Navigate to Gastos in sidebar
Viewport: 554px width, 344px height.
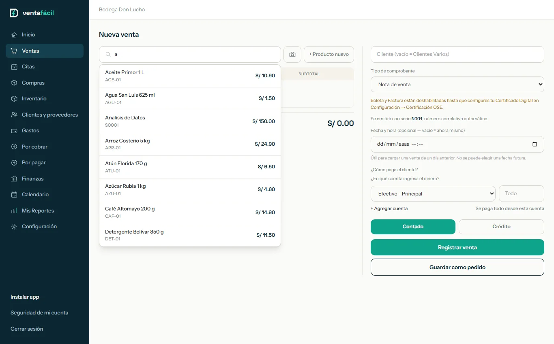(45, 131)
